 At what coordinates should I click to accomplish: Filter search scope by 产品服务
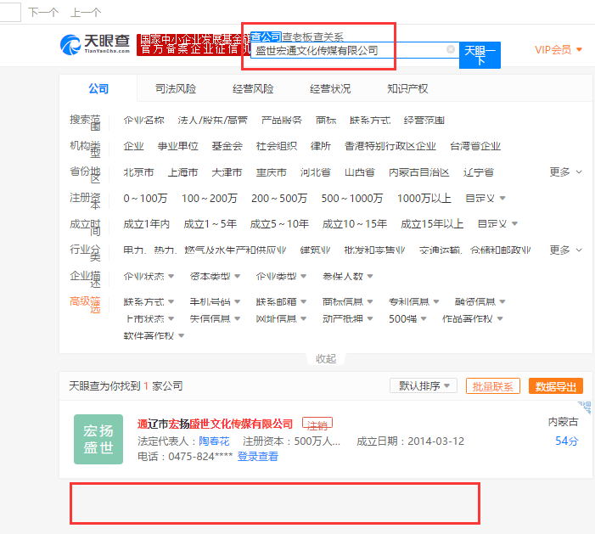pos(282,121)
